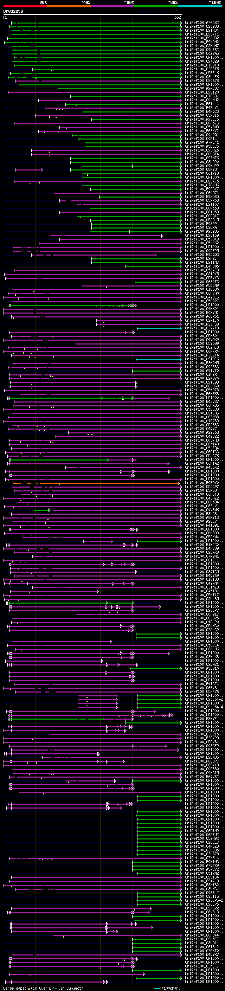This screenshot has height=991, width=225.
Task: Click the cyan alignment bar for UniRef100_C3Y7T8
Action: pos(159,329)
